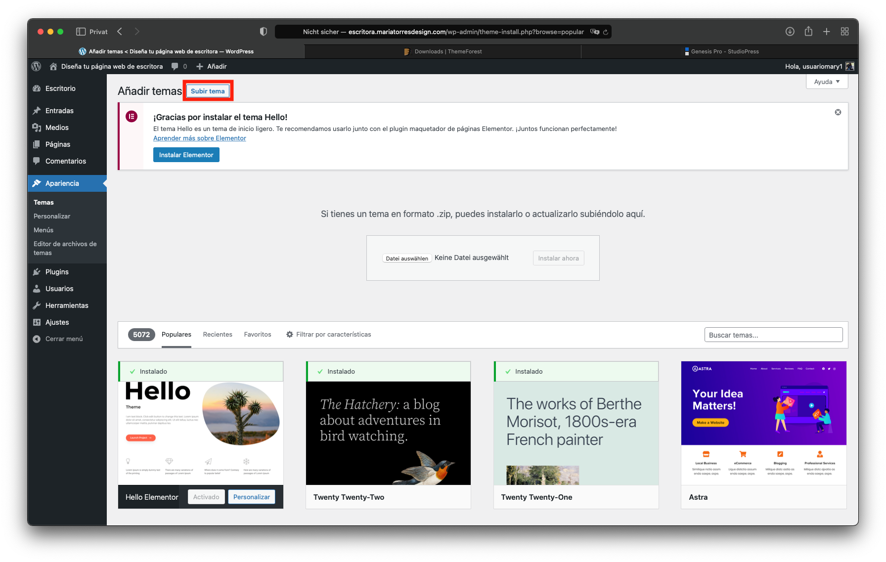Reload the page
This screenshot has height=562, width=886.
click(606, 32)
